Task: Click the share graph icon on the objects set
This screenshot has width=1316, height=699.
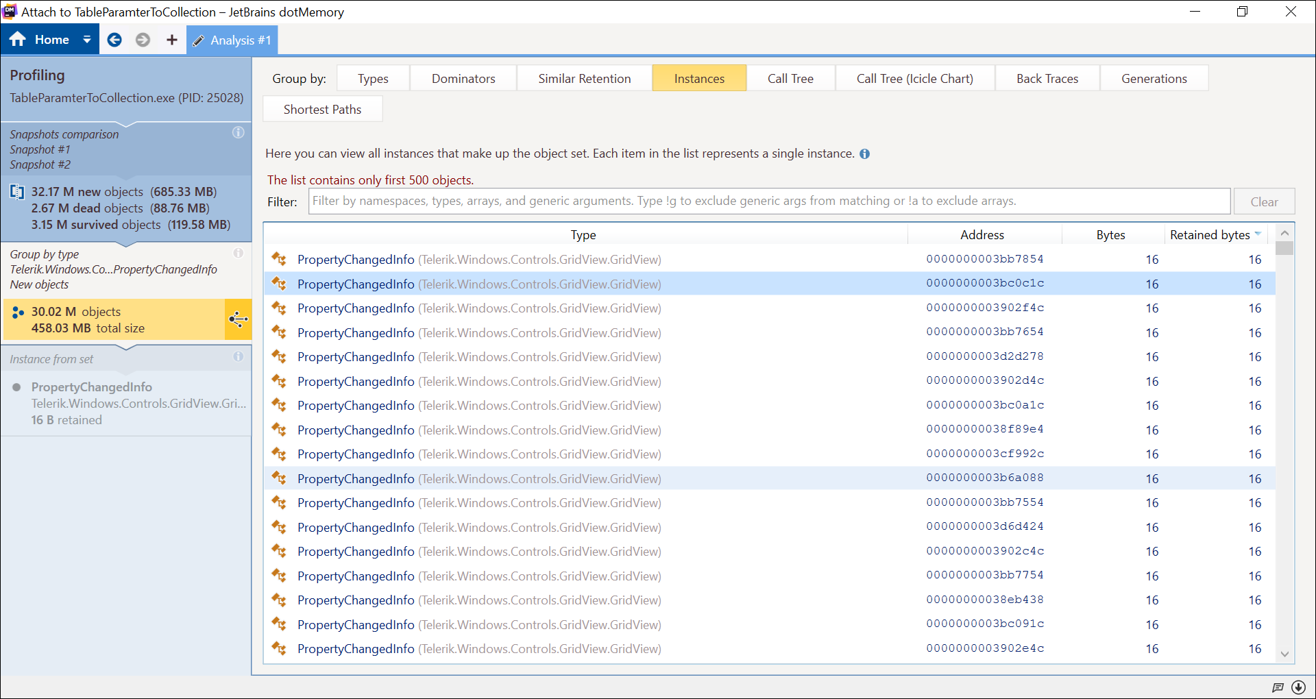Action: (x=238, y=319)
